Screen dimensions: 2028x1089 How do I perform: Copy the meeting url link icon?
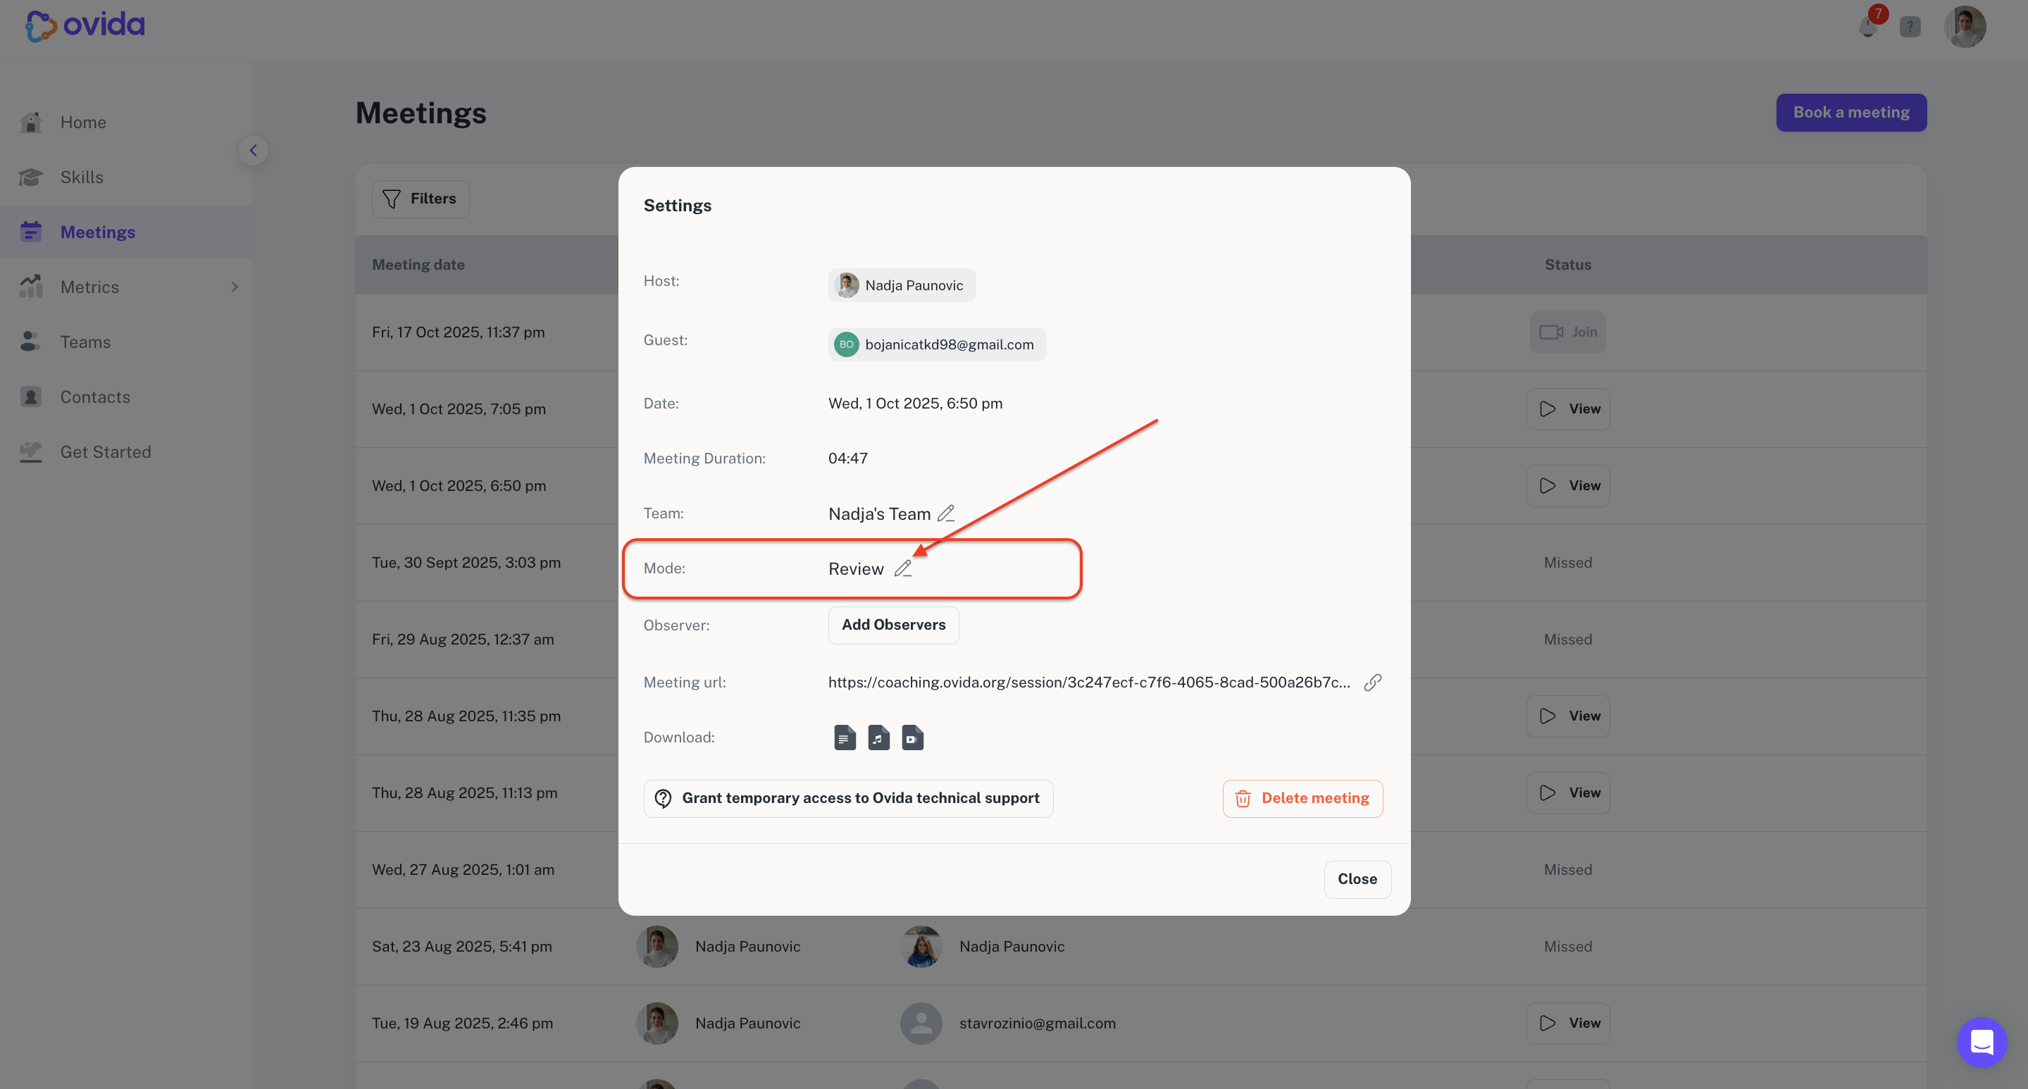pos(1372,683)
